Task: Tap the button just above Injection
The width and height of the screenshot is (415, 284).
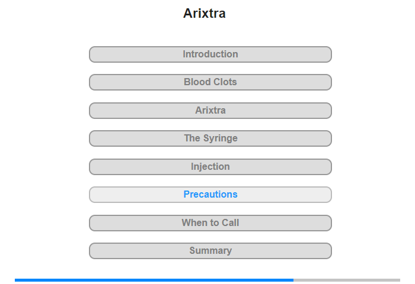Action: pos(210,138)
